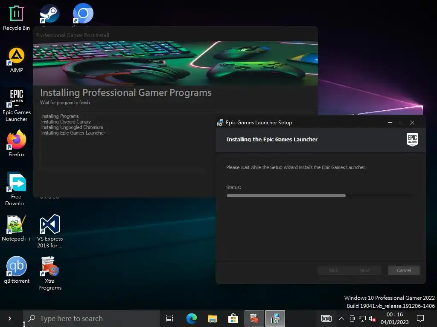Viewport: 437px width, 327px height.
Task: Open File Explorer from the taskbar
Action: pos(213,318)
